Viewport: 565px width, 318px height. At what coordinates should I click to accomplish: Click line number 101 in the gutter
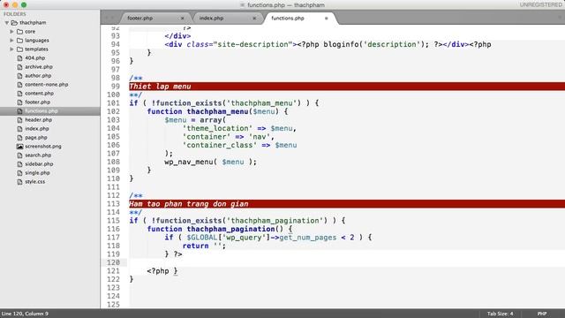114,103
